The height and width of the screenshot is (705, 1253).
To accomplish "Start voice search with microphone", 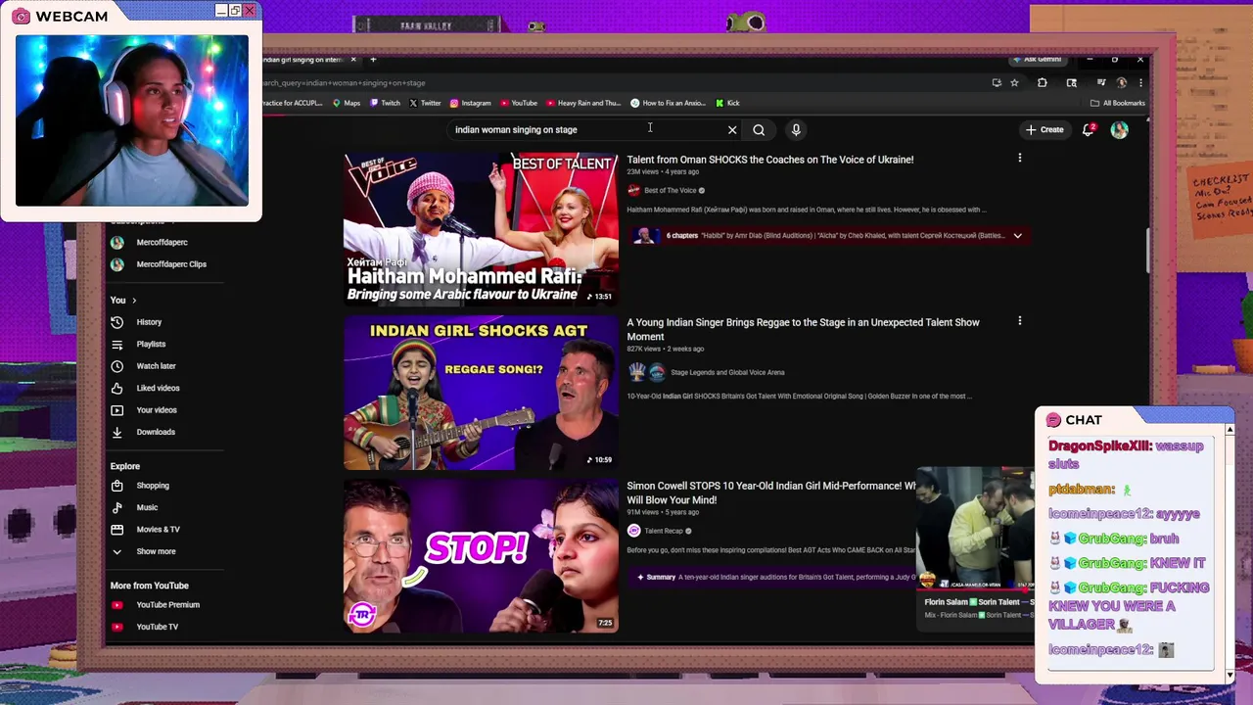I will [796, 129].
